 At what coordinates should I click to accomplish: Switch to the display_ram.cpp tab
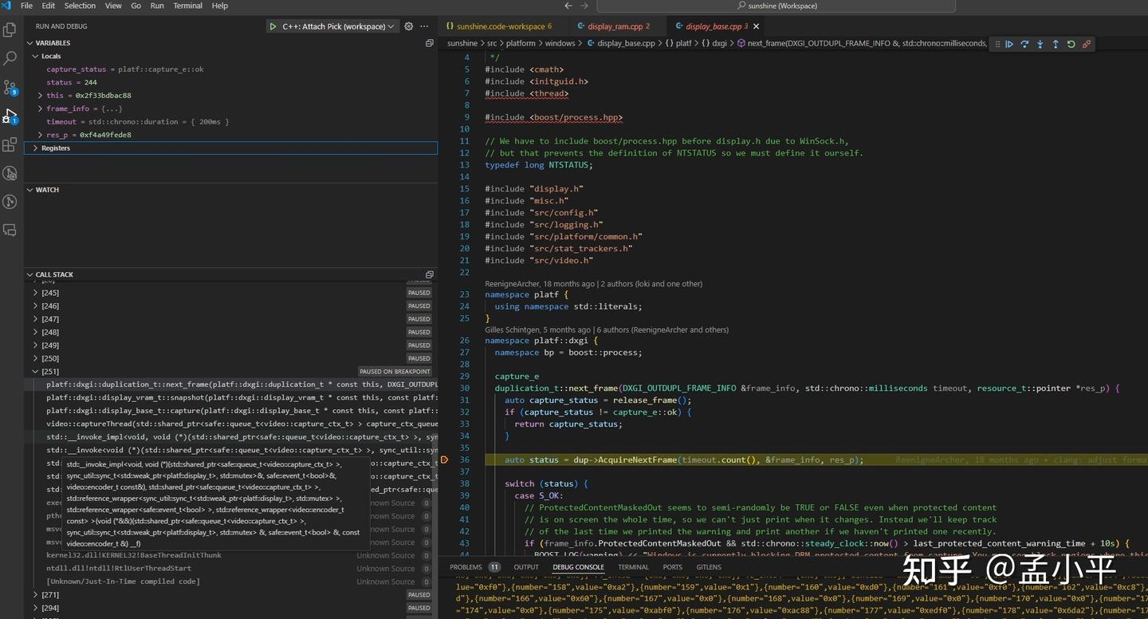[x=614, y=26]
